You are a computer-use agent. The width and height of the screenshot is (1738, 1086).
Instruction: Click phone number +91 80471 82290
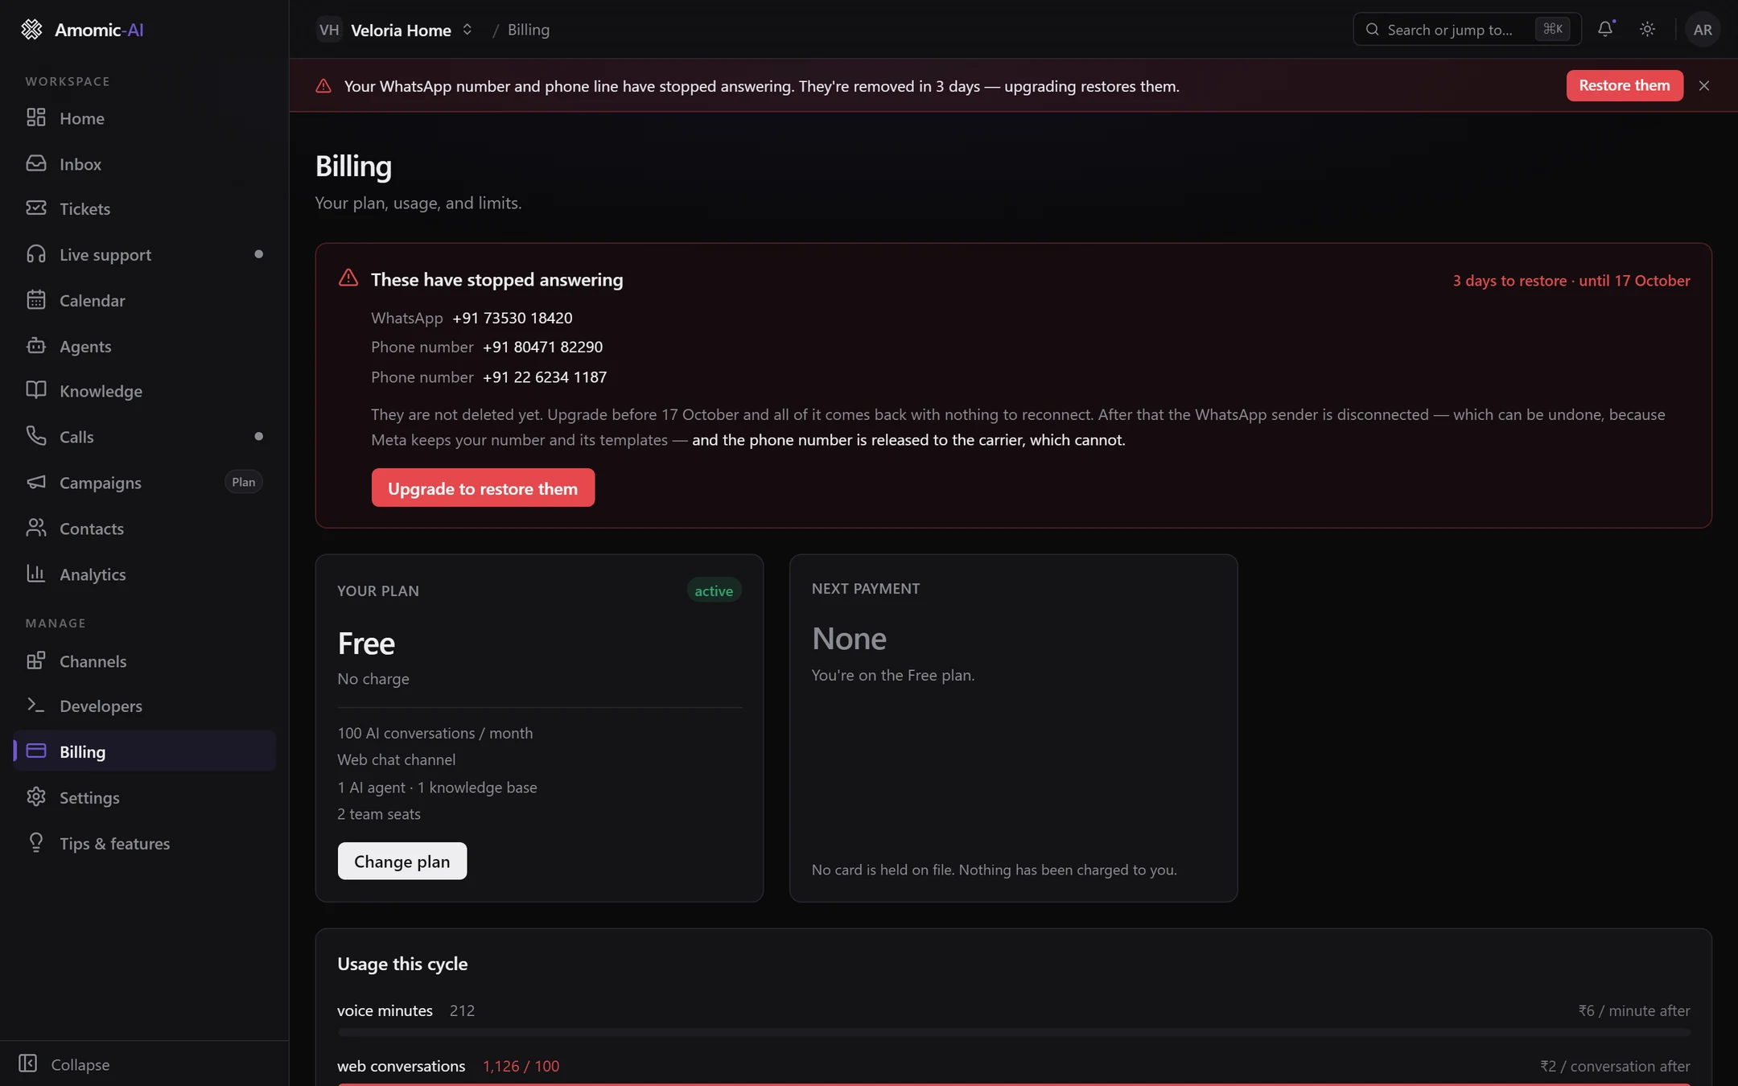(542, 347)
